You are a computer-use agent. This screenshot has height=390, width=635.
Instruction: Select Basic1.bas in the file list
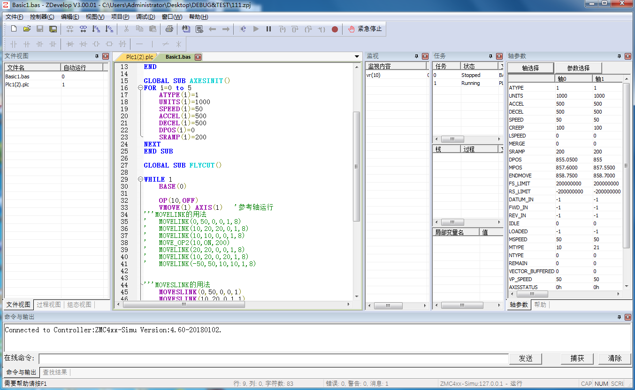[17, 76]
